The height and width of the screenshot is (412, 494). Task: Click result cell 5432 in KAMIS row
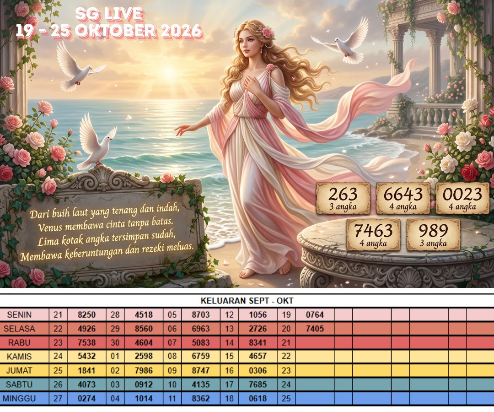coord(86,357)
